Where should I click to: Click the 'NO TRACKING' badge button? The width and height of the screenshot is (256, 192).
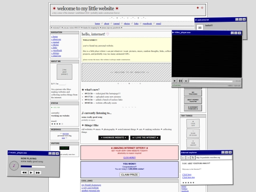coord(193,93)
